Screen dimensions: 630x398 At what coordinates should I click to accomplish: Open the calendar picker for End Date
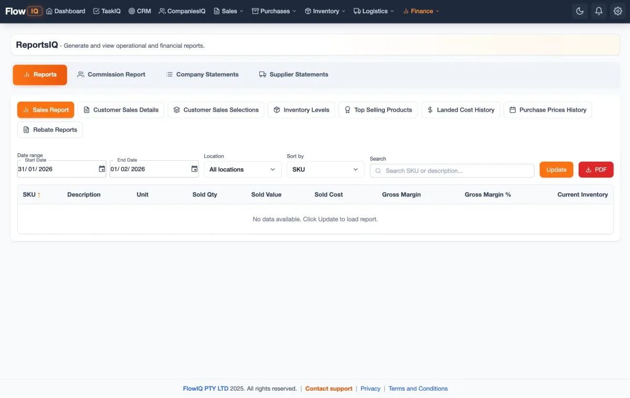[194, 169]
